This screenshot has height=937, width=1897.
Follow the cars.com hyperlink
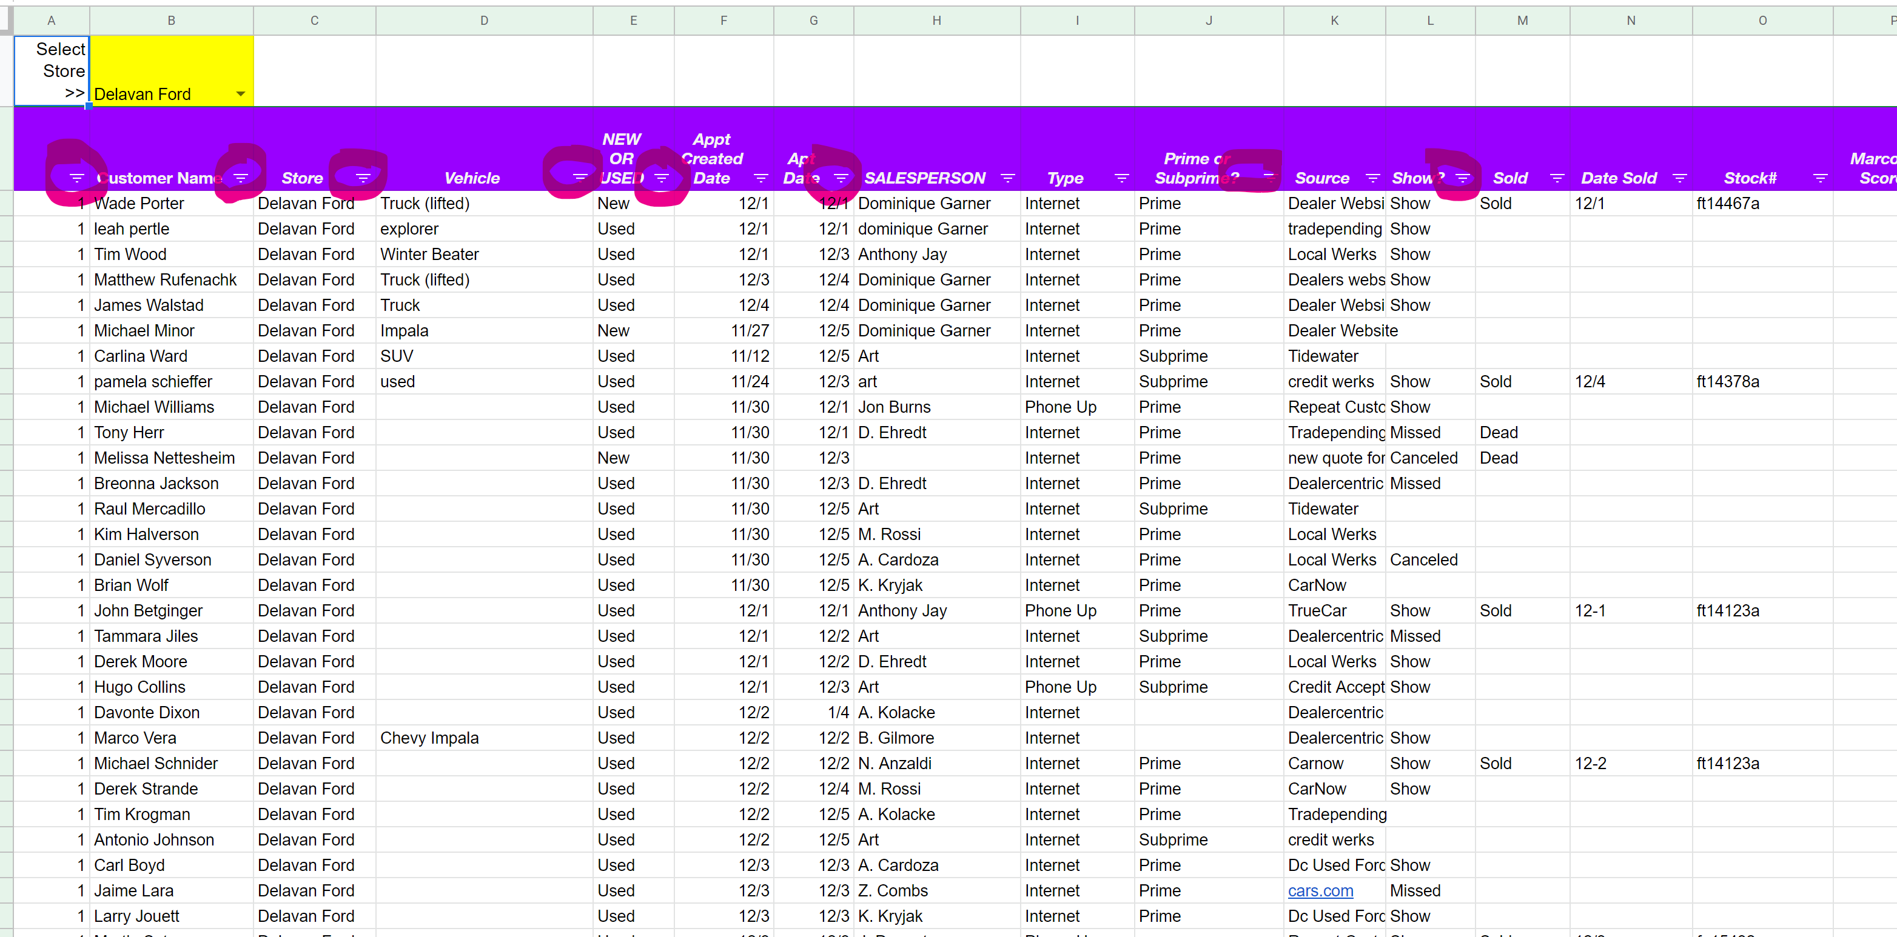coord(1320,890)
